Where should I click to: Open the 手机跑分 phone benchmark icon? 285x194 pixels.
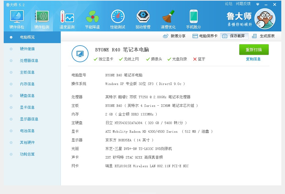click(x=193, y=17)
